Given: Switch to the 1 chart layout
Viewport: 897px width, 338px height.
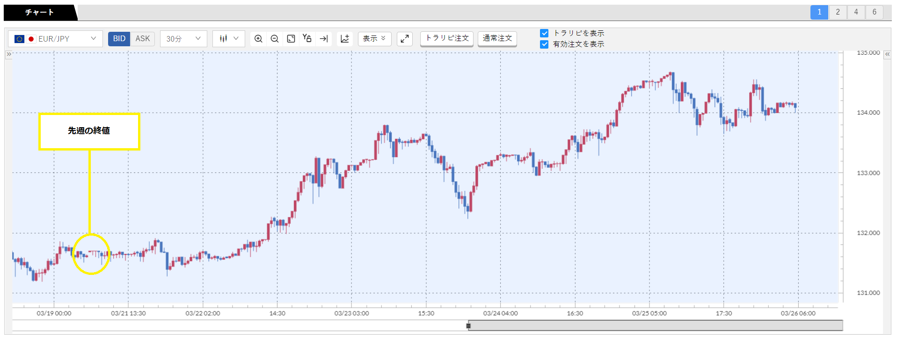Looking at the screenshot, I should [819, 12].
